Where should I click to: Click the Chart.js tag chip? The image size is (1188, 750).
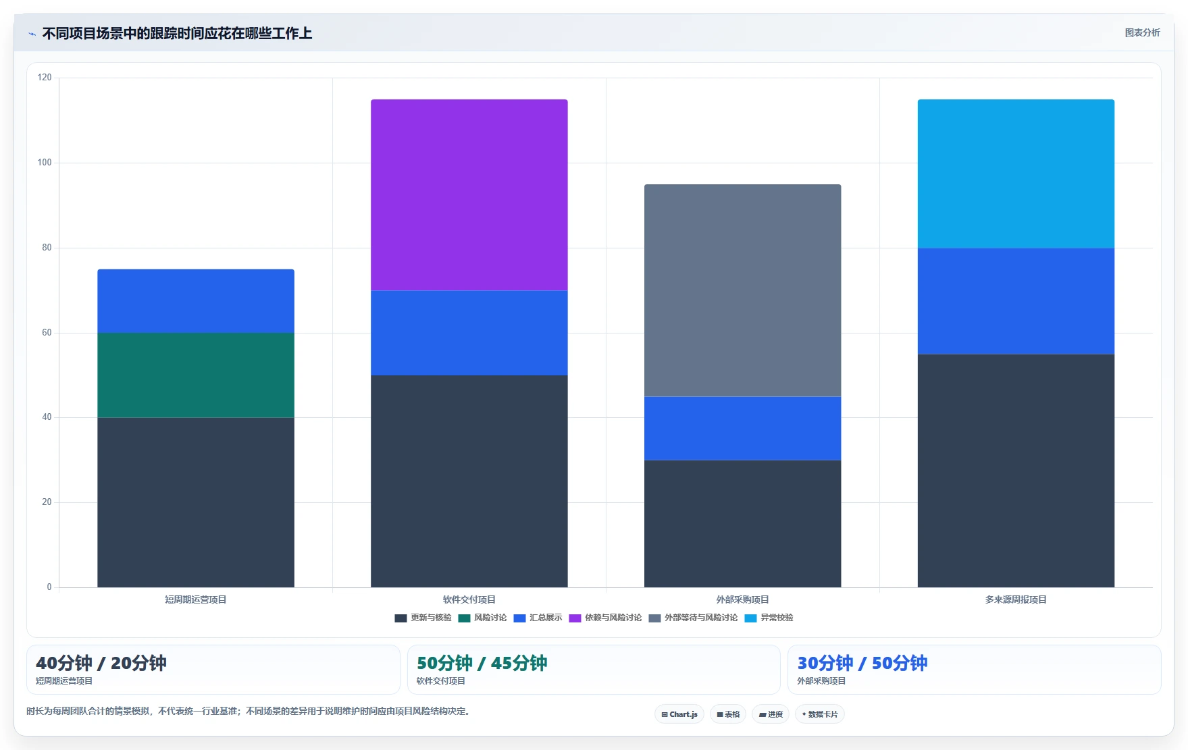click(679, 714)
